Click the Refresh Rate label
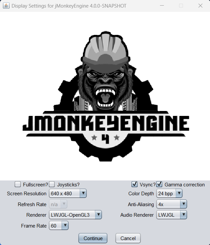The image size is (210, 245). tap(32, 204)
